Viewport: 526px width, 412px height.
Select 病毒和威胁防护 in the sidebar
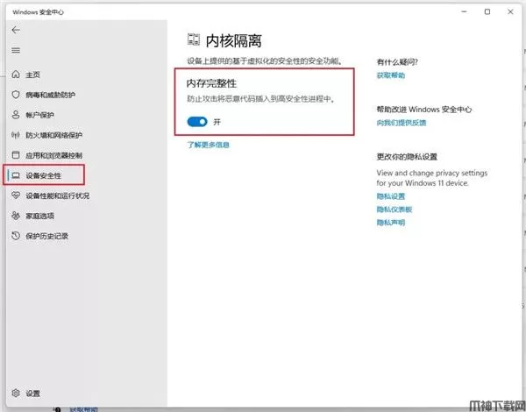[x=50, y=95]
